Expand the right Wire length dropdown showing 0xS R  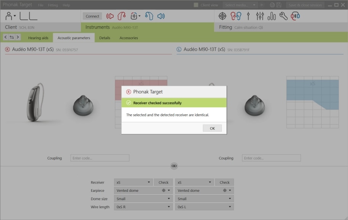click(143, 207)
